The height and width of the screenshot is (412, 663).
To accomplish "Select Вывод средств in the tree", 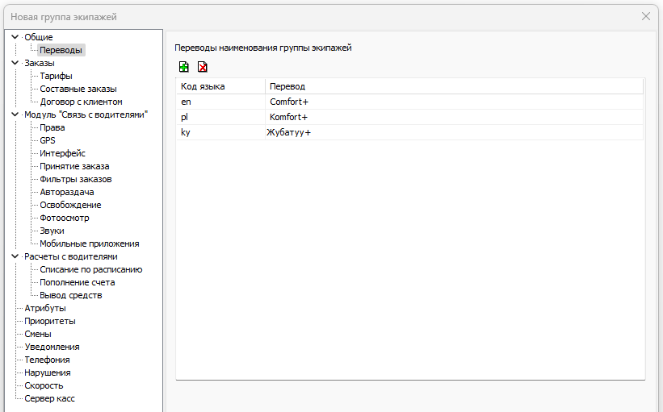I will pos(71,295).
